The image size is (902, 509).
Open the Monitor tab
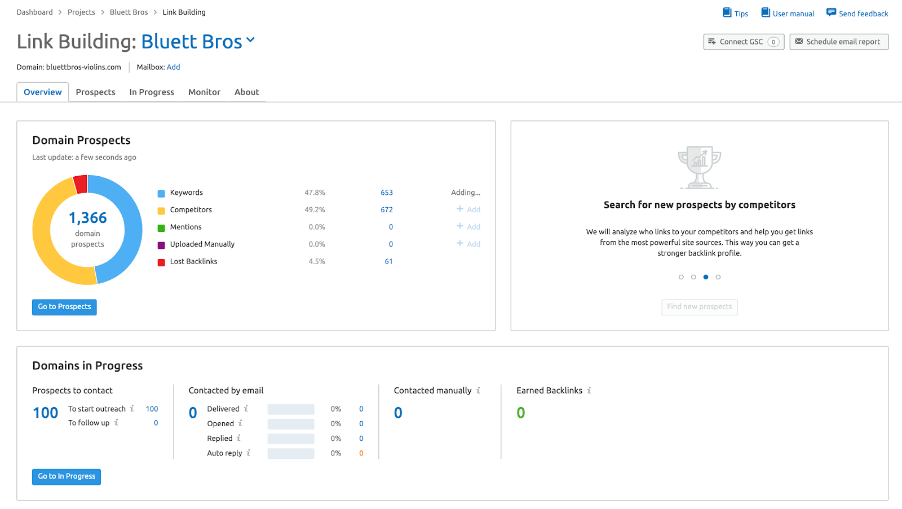204,92
